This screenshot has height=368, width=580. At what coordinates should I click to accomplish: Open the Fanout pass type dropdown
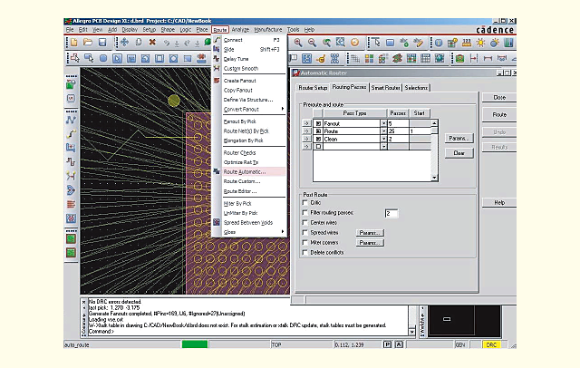point(383,123)
